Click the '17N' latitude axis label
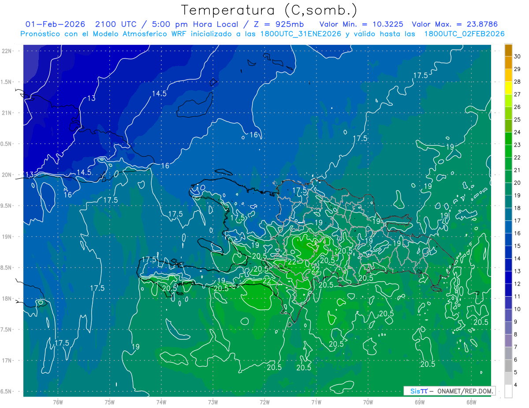This screenshot has height=408, width=529. click(x=7, y=360)
